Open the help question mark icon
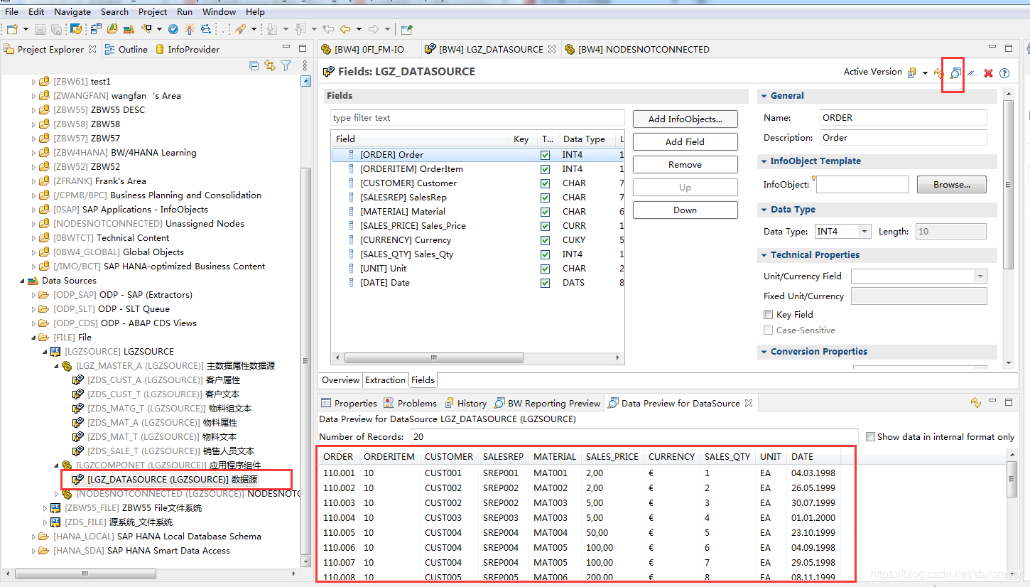 [1004, 73]
